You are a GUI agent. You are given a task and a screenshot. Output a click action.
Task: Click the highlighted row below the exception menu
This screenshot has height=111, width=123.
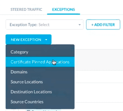pyautogui.click(x=43, y=110)
